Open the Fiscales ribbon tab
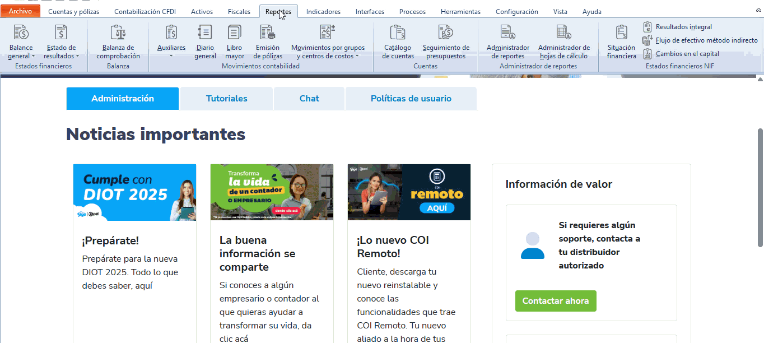This screenshot has height=343, width=764. [x=239, y=12]
